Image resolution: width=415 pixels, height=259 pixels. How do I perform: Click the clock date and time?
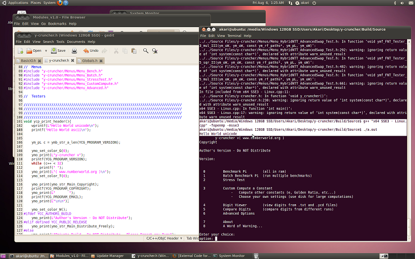coord(268,3)
